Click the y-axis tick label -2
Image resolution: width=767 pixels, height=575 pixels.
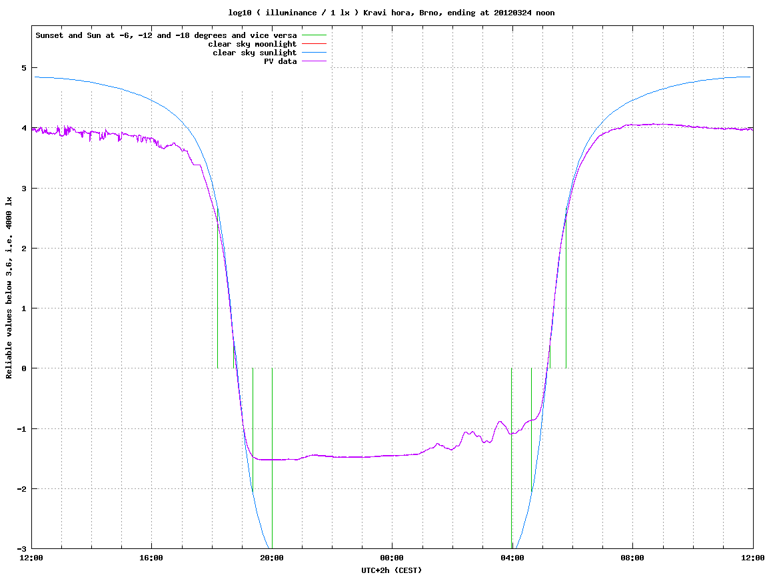pyautogui.click(x=22, y=489)
